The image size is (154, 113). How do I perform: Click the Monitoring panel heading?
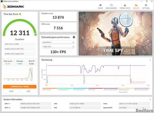(x=47, y=60)
